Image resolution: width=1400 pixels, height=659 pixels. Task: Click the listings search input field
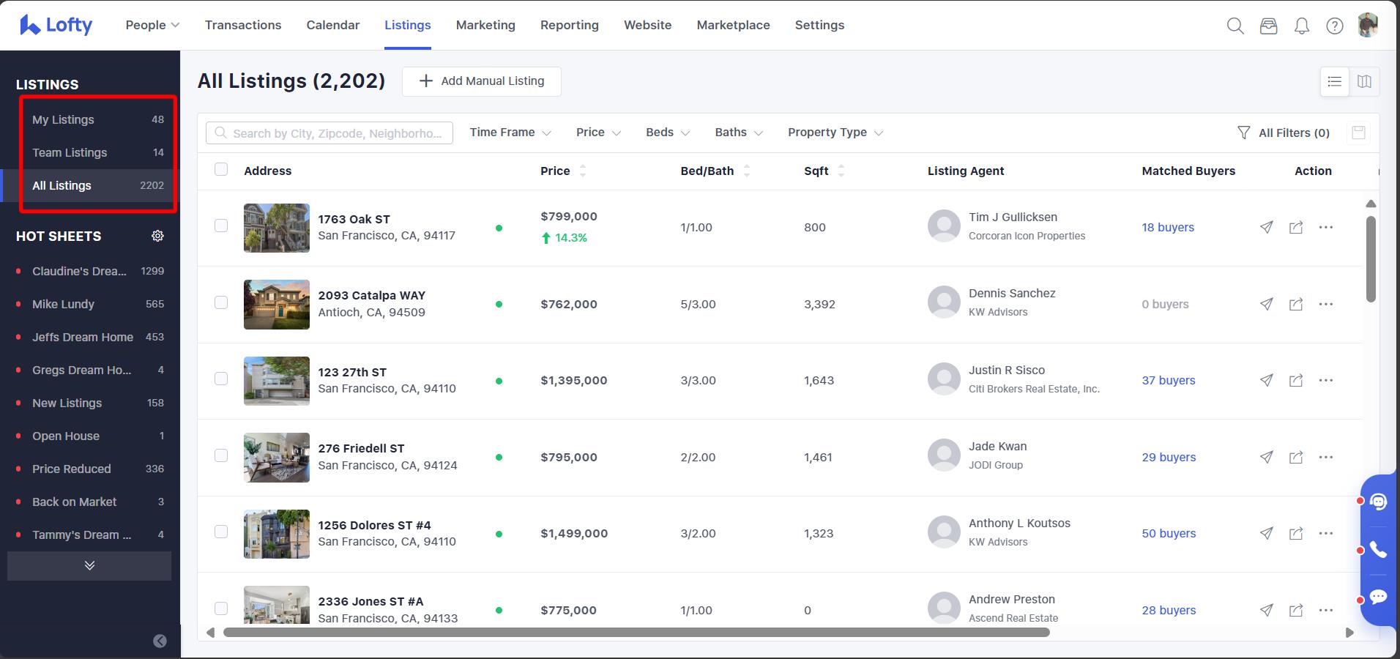point(337,133)
